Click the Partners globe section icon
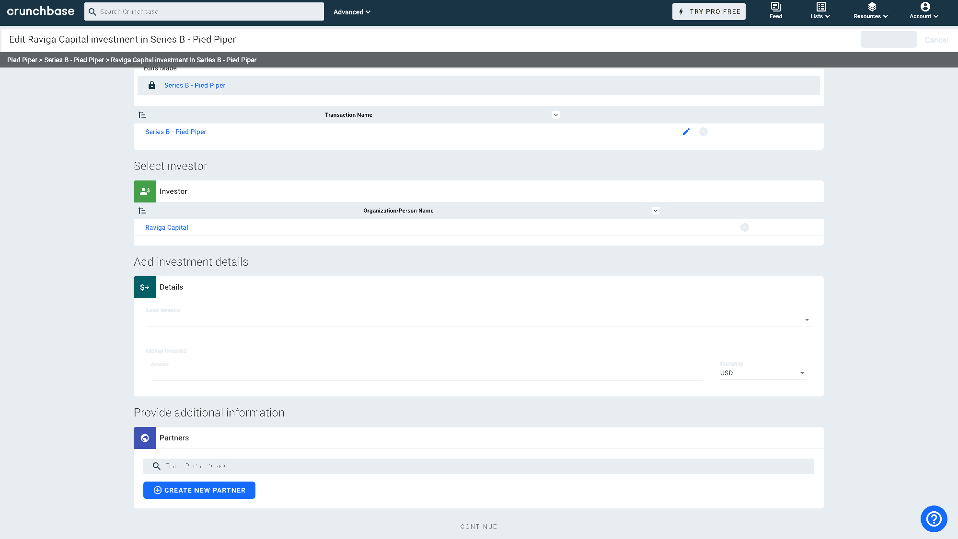Viewport: 958px width, 539px height. tap(145, 438)
